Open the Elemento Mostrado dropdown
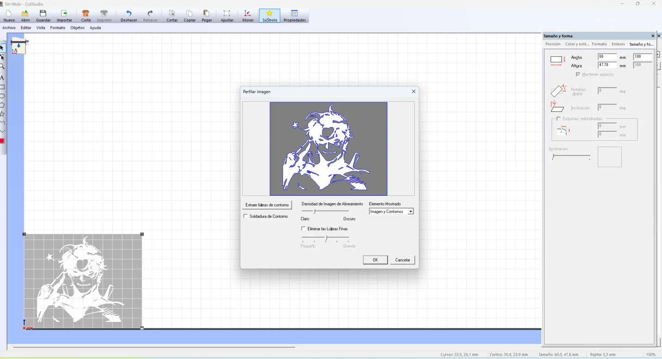The height and width of the screenshot is (359, 662). point(391,212)
